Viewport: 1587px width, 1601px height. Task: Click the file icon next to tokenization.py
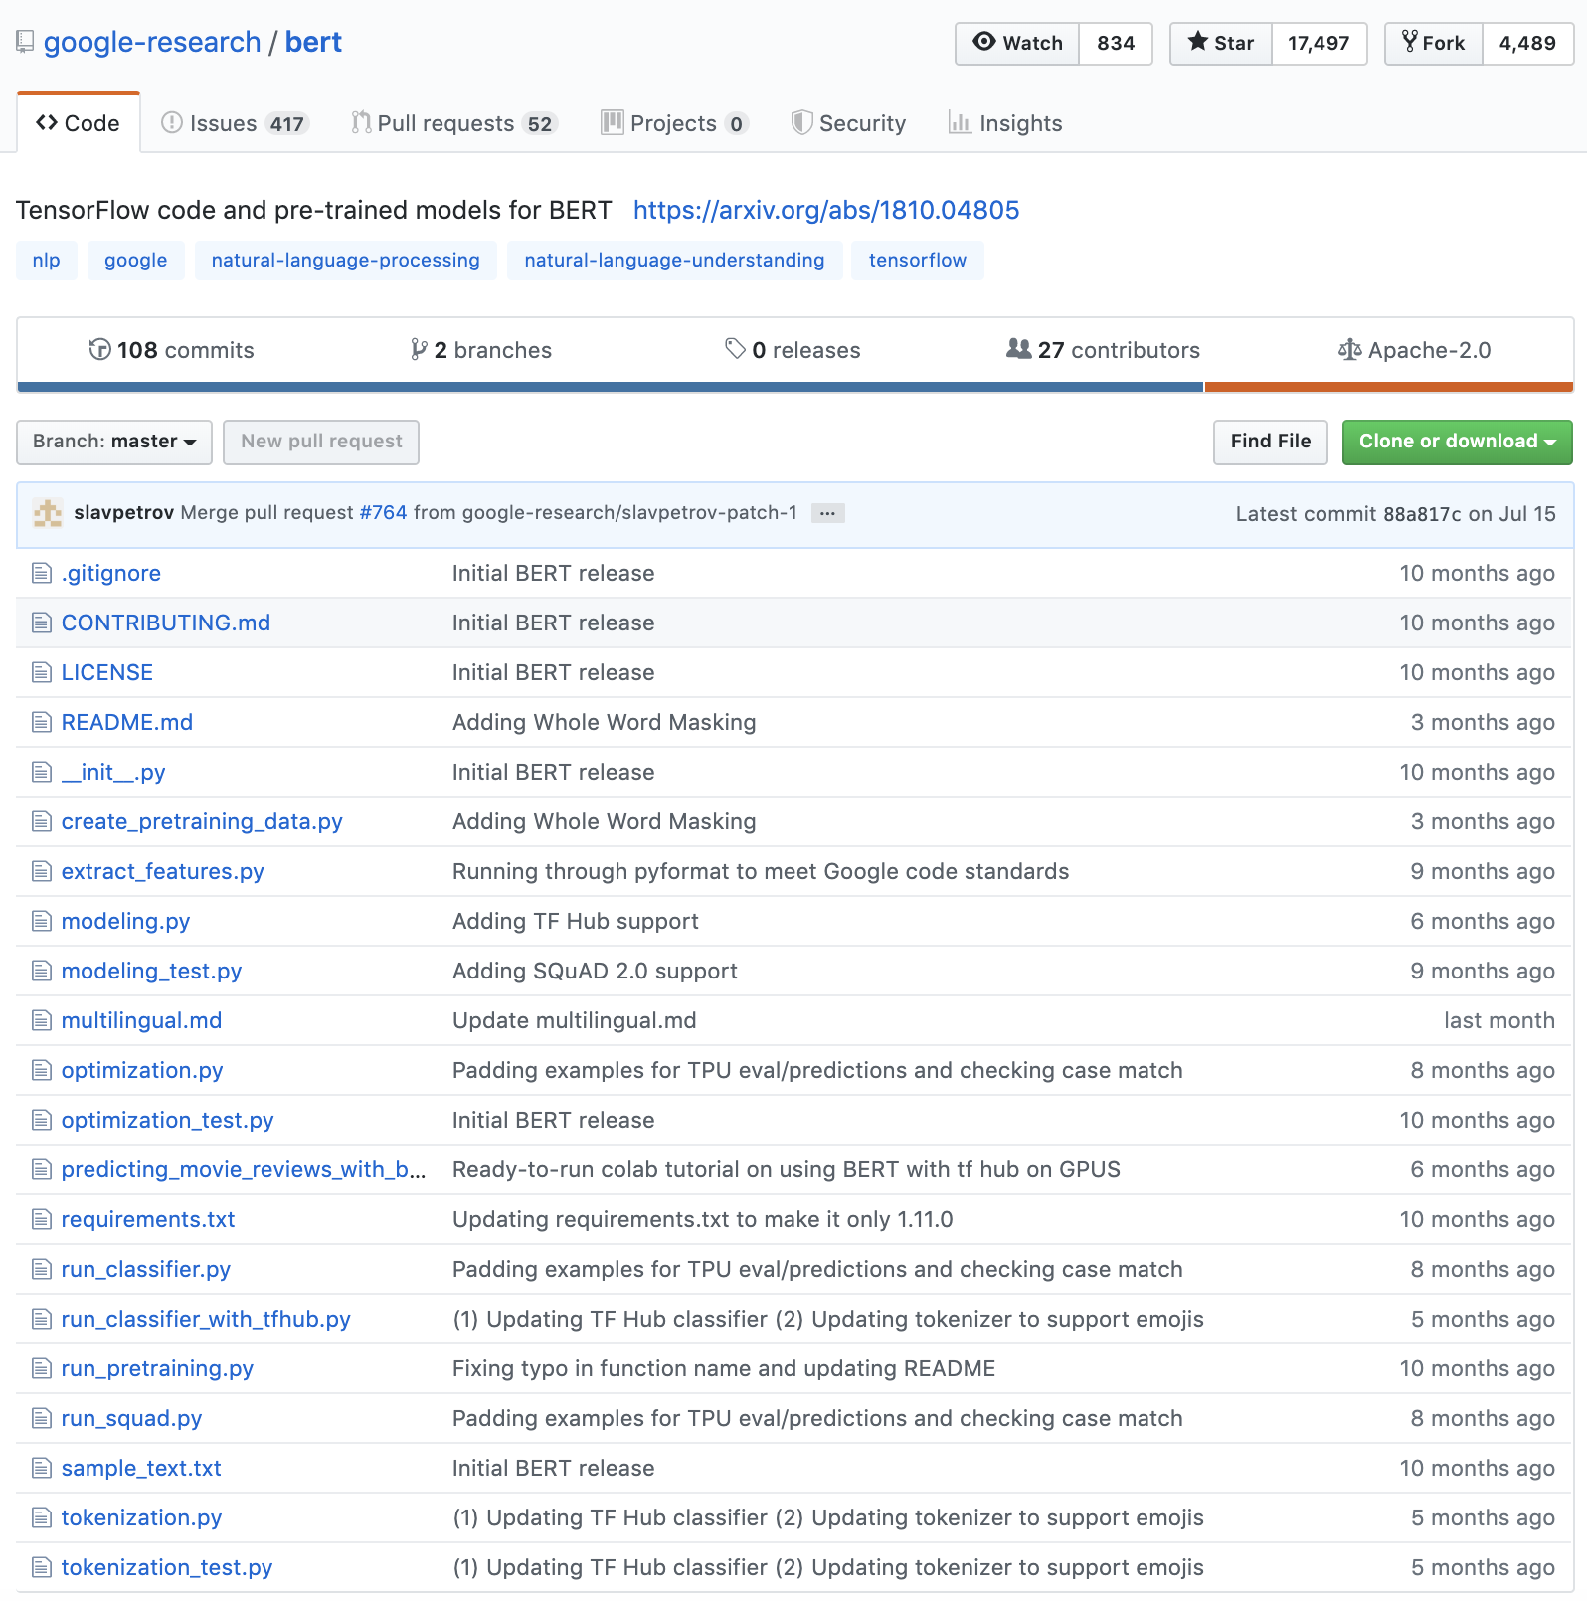41,1517
